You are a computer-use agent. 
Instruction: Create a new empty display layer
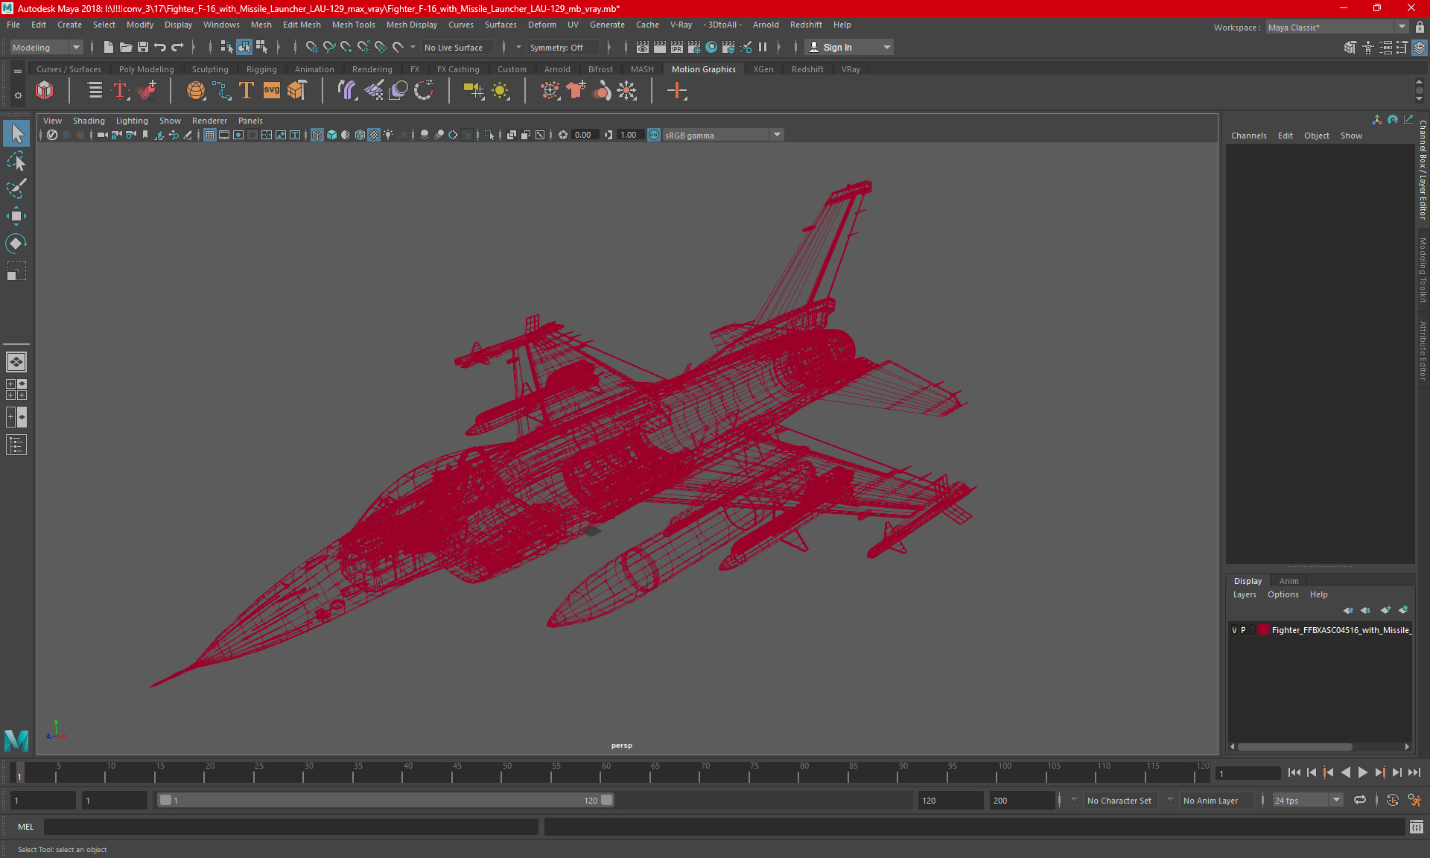pos(1385,610)
